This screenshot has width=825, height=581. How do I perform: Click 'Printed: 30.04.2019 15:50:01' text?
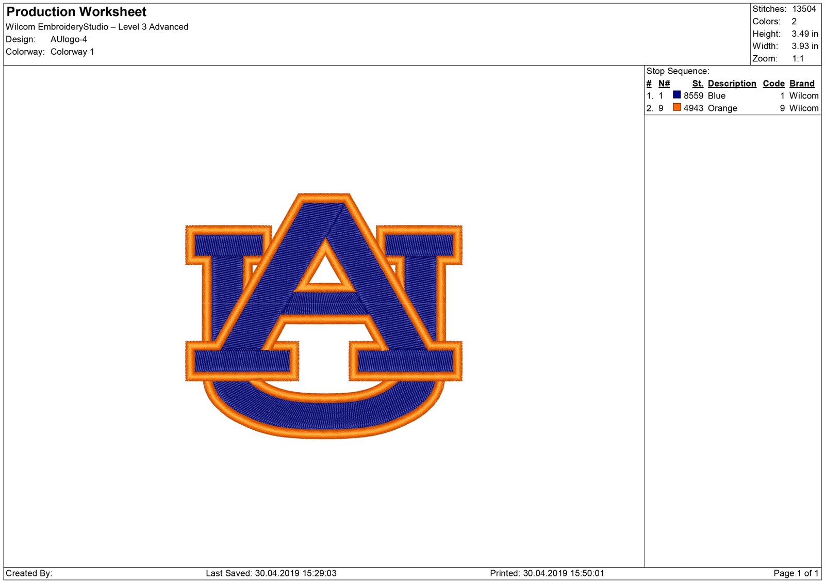pos(547,573)
